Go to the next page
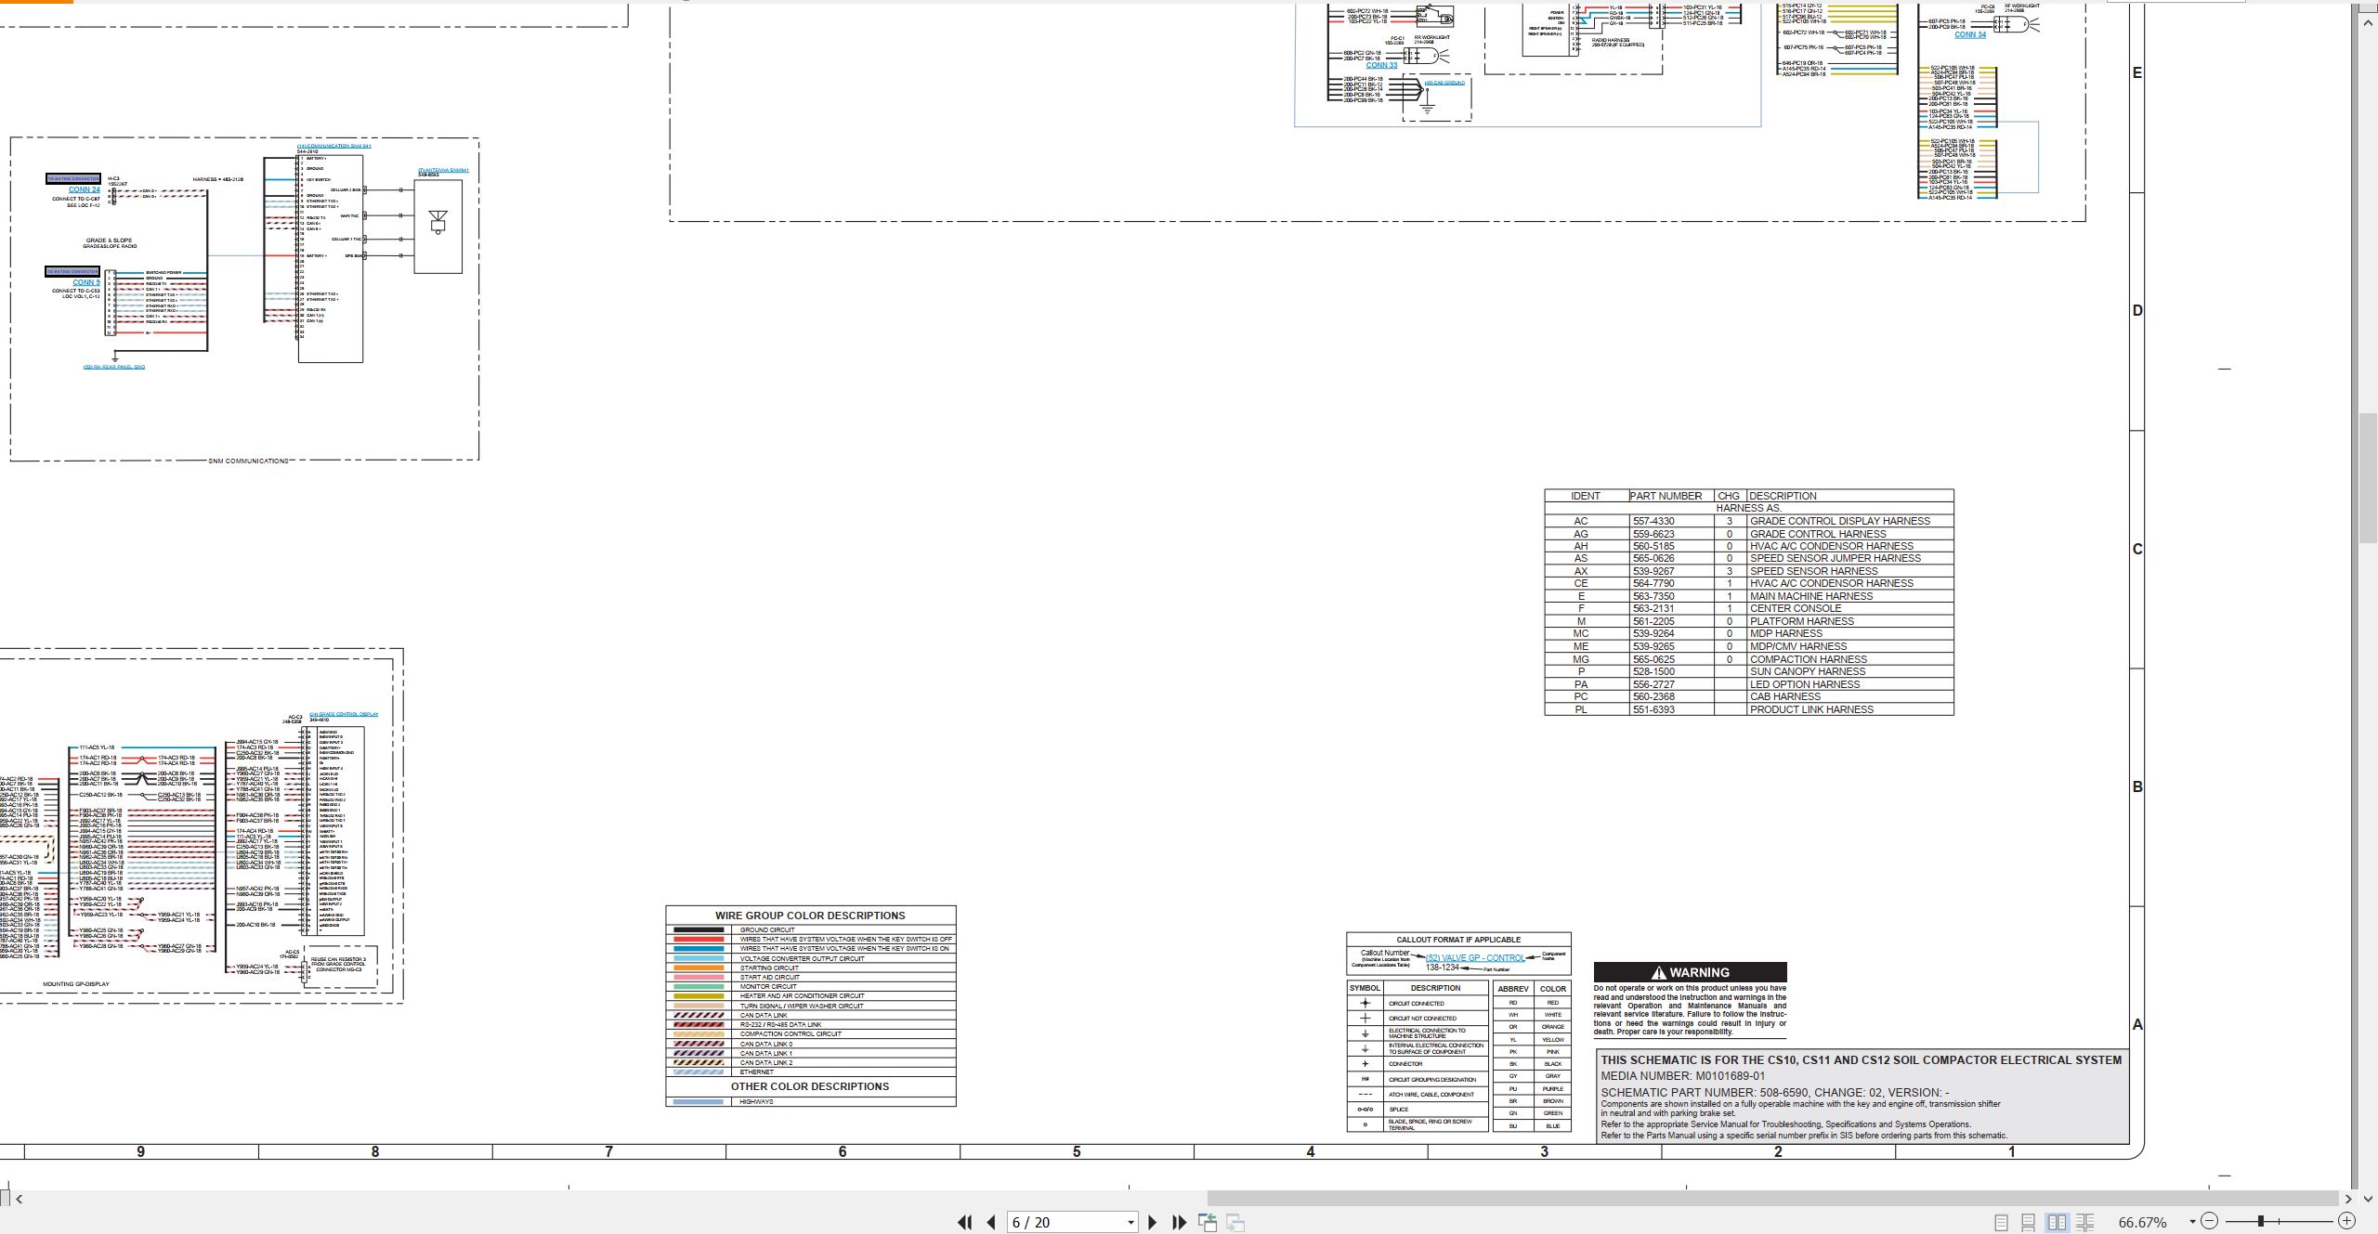The image size is (2378, 1234). click(x=1152, y=1223)
